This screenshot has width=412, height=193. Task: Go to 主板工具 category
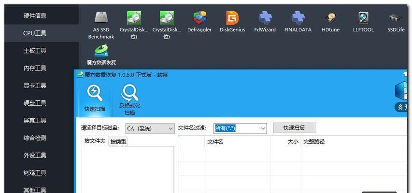35,50
